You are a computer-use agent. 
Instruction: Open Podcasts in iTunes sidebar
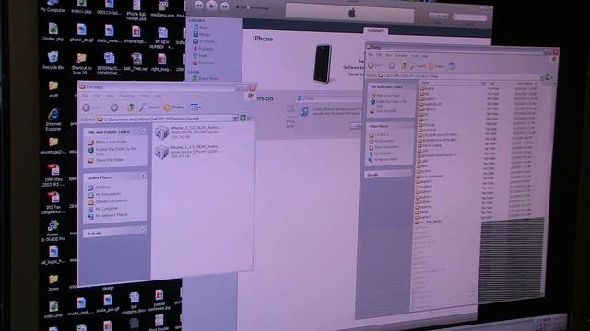(203, 49)
